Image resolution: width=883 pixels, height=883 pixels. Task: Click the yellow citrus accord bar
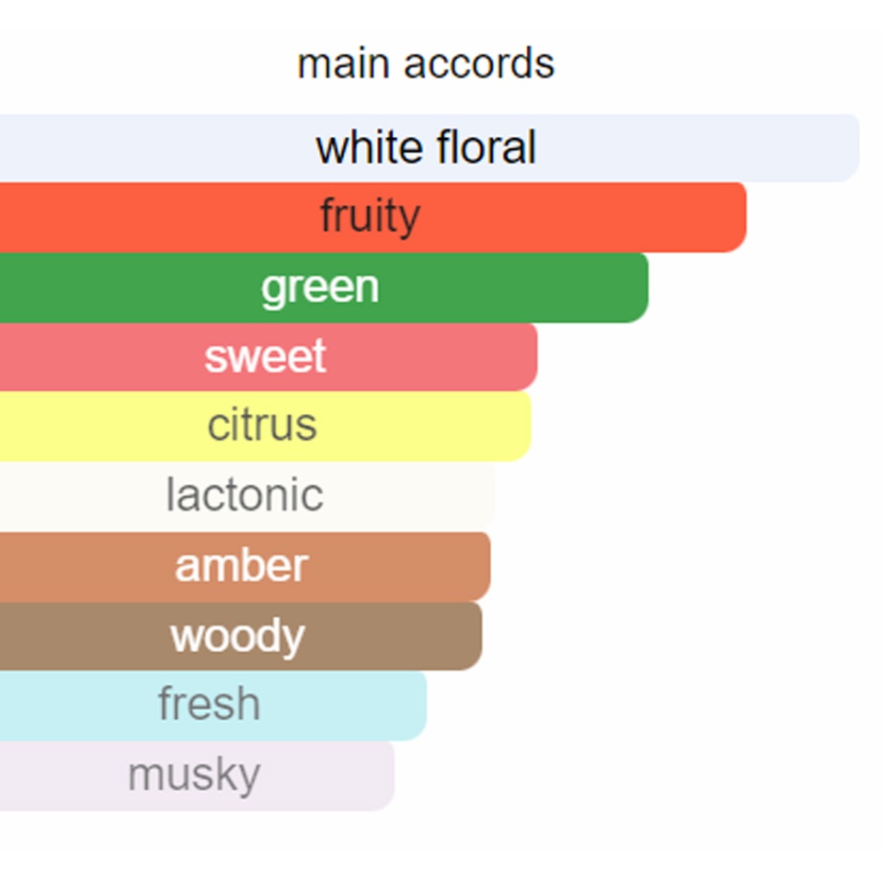[x=266, y=426]
